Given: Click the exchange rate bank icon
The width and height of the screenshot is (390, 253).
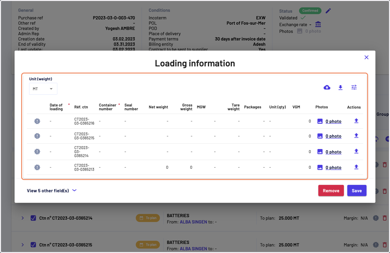Looking at the screenshot, I should (318, 24).
